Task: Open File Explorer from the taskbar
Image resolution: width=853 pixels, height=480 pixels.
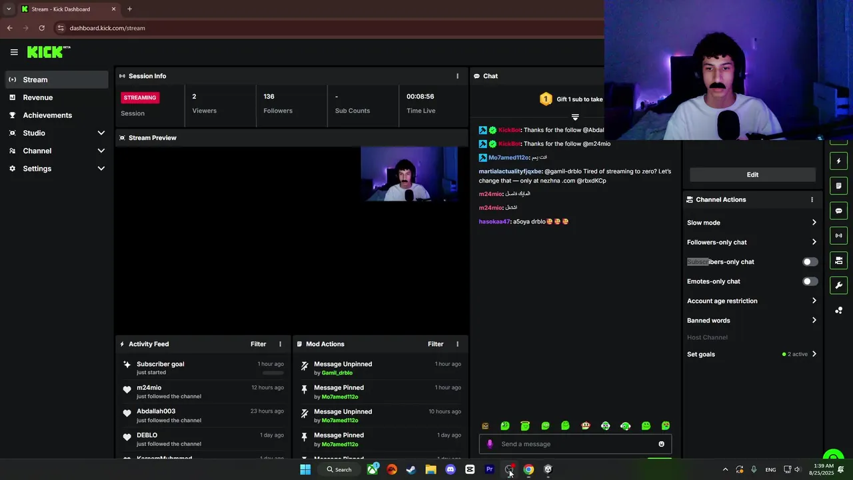Action: (x=430, y=469)
